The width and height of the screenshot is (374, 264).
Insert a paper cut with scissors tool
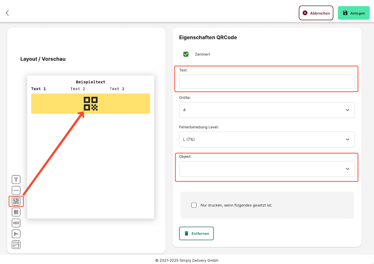[16, 234]
